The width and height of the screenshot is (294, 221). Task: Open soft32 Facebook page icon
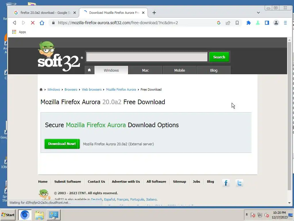(x=226, y=183)
